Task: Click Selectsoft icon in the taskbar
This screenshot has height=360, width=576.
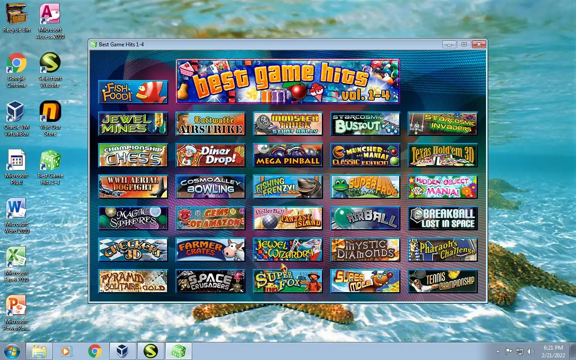Action: (x=150, y=351)
